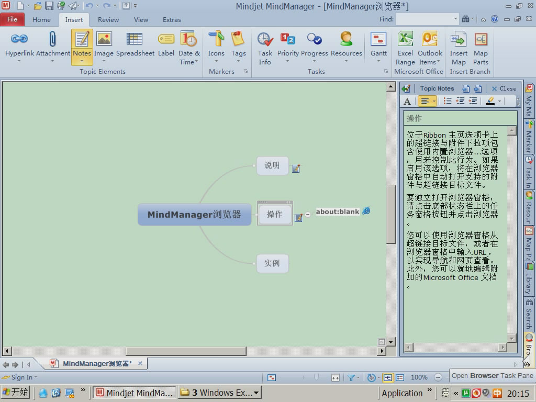Open the File menu
Screen dimensions: 536x402
tap(13, 19)
